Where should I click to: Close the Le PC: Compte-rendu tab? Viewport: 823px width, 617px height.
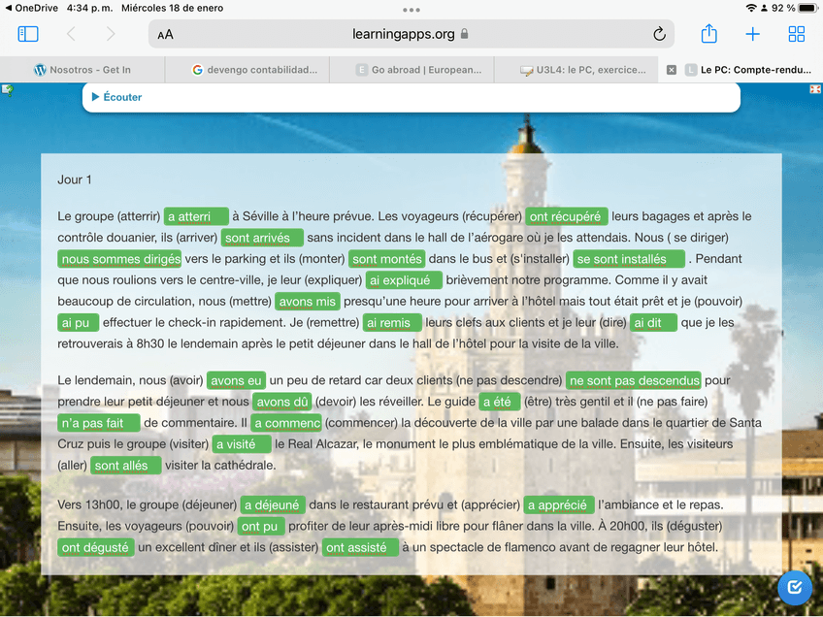(671, 70)
